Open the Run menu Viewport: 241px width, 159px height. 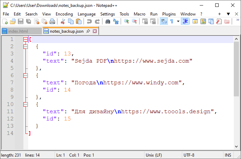tap(154, 14)
